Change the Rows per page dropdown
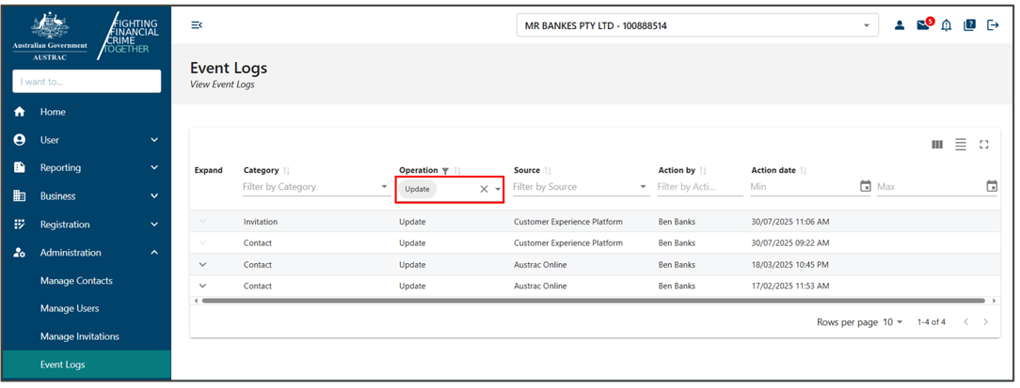 tap(893, 321)
